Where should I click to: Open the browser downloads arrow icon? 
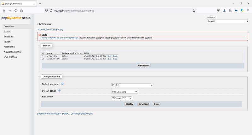coord(224,11)
